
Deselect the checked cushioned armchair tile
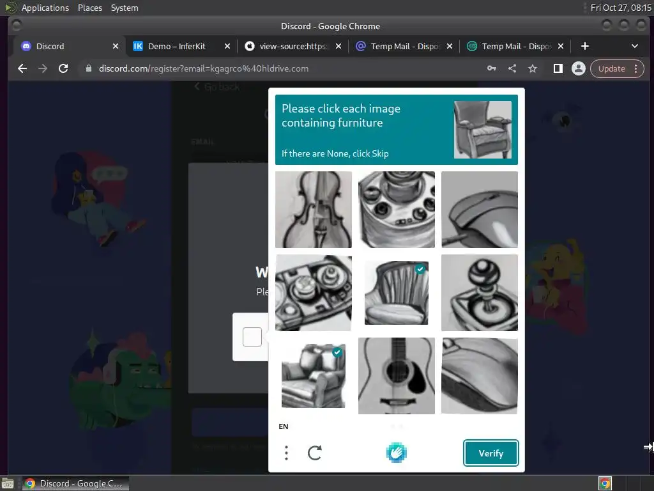point(313,376)
